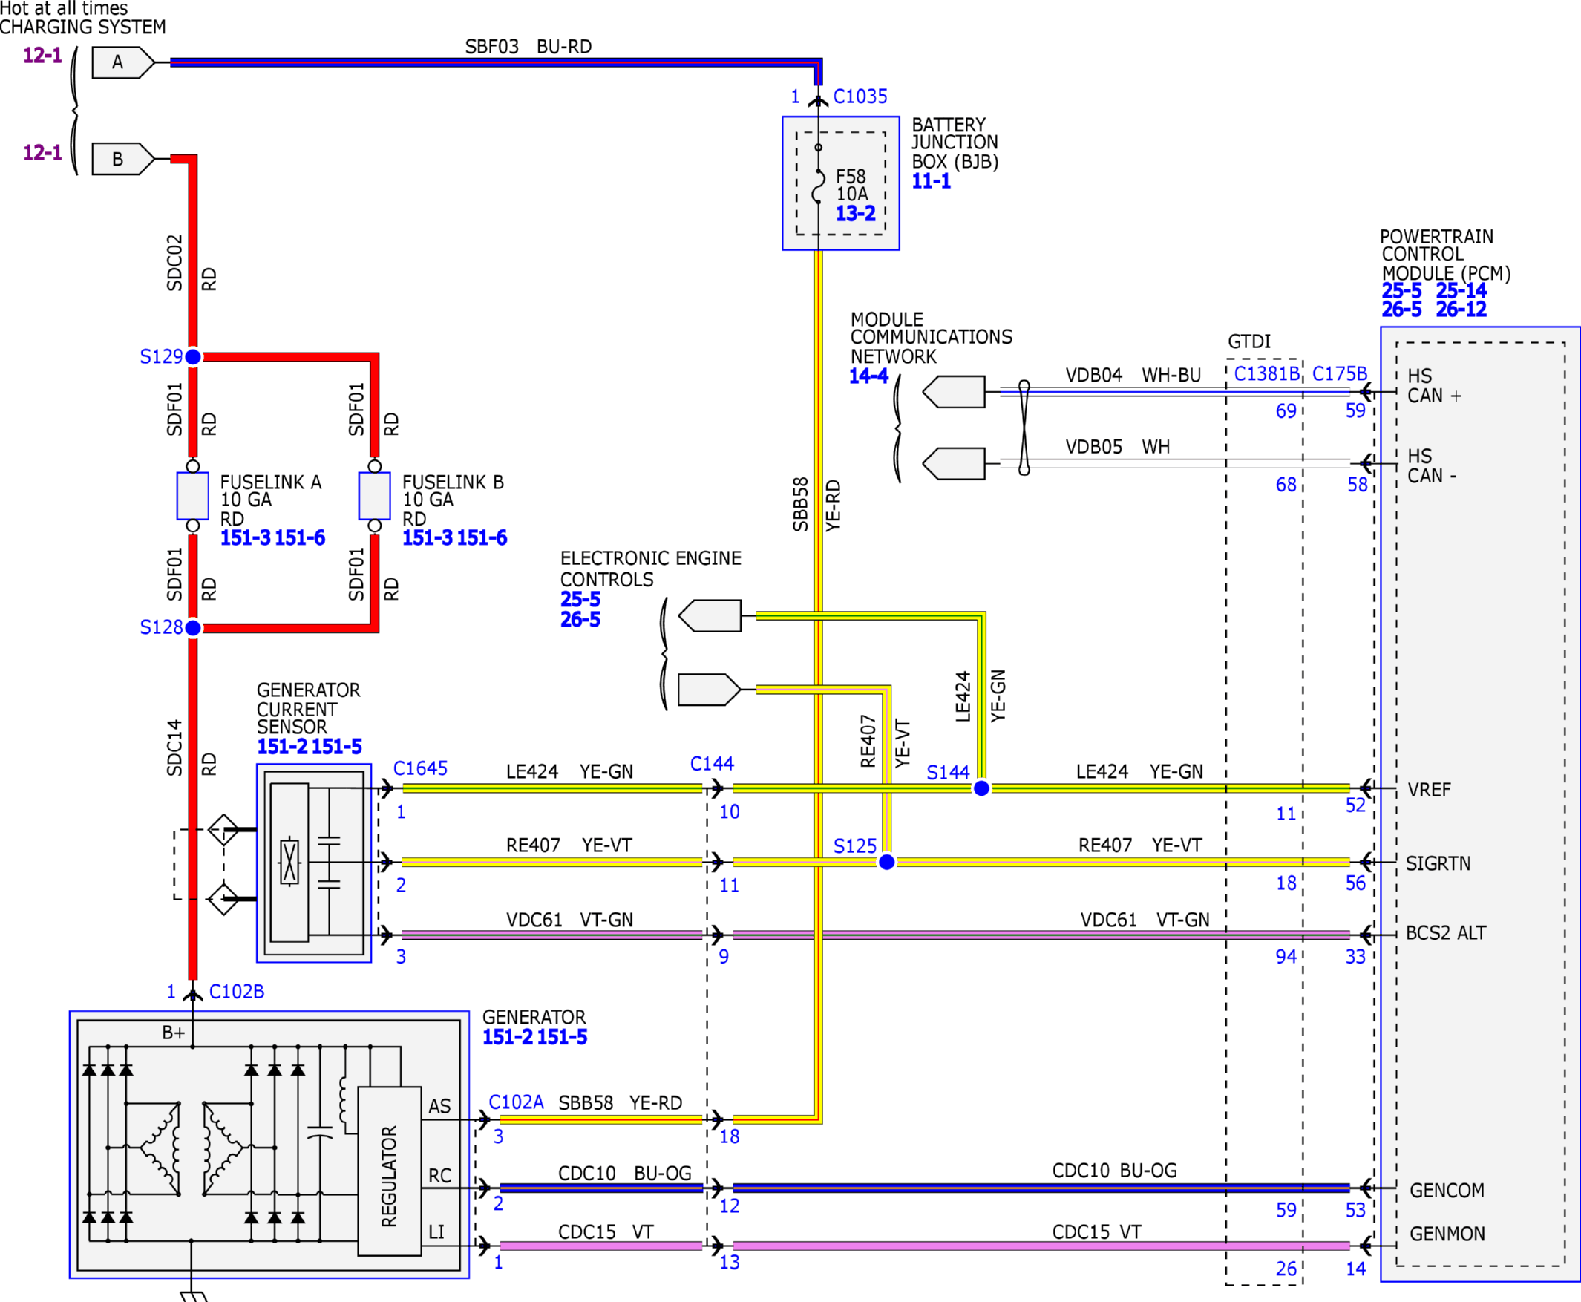The height and width of the screenshot is (1302, 1581).
Task: Click the 12-1 reference beside connector B
Action: click(42, 153)
